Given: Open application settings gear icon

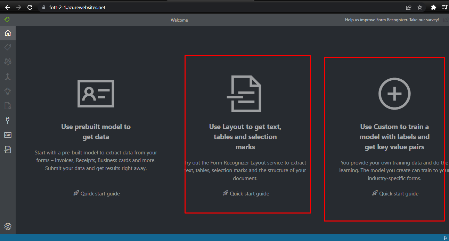Looking at the screenshot, I should pyautogui.click(x=8, y=226).
